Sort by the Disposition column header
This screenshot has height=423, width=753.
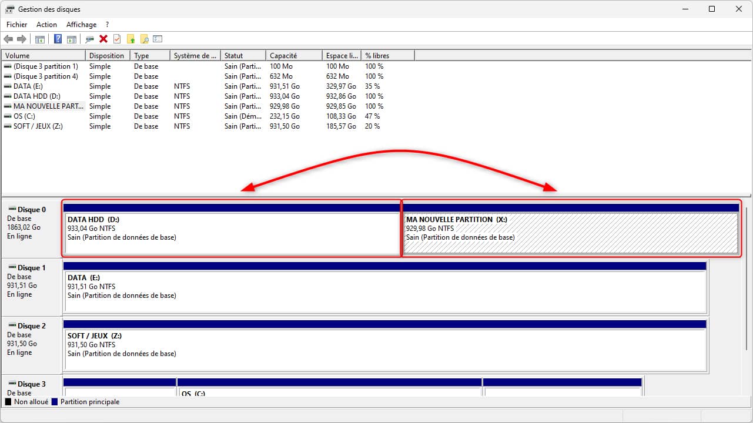click(108, 56)
